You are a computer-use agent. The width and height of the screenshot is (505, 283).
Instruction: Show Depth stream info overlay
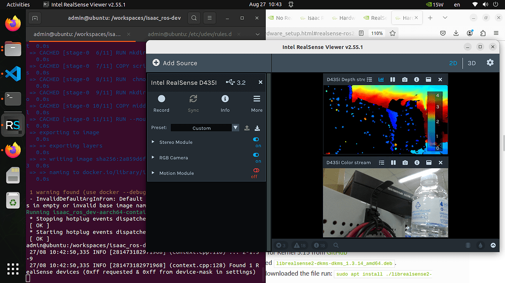[x=416, y=79]
